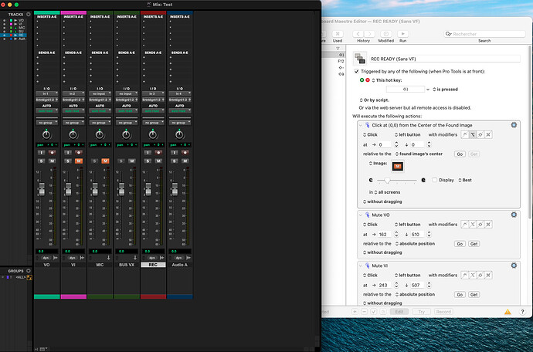Click the Rechercher search field
This screenshot has height=352, width=533.
tap(484, 34)
